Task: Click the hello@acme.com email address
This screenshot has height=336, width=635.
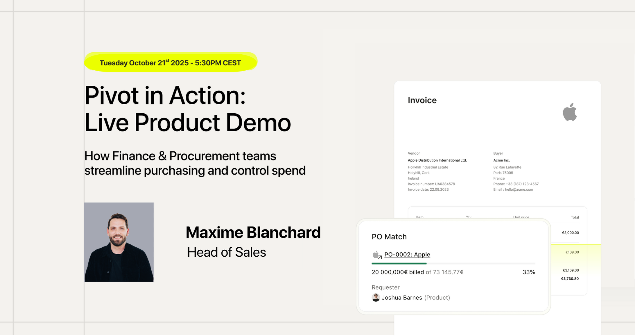Action: [519, 190]
